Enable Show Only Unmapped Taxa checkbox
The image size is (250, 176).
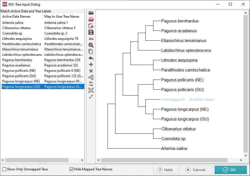tap(4, 169)
